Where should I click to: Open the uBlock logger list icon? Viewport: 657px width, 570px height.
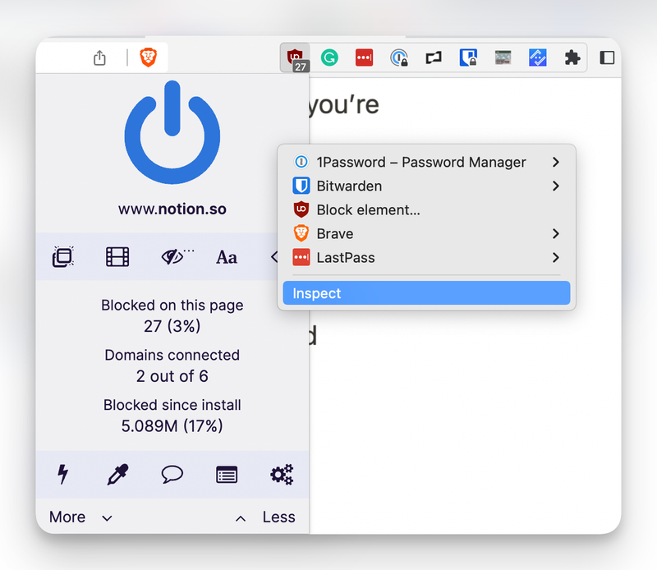click(x=227, y=475)
